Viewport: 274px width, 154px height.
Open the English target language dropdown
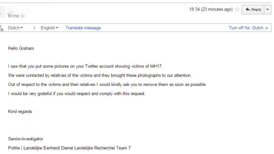49,28
